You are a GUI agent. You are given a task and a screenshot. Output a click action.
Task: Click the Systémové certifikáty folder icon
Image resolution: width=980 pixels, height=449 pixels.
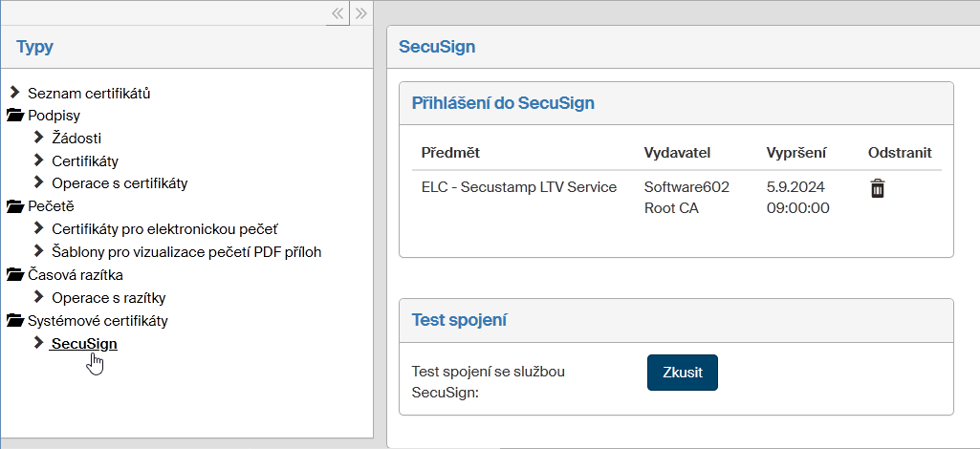15,320
